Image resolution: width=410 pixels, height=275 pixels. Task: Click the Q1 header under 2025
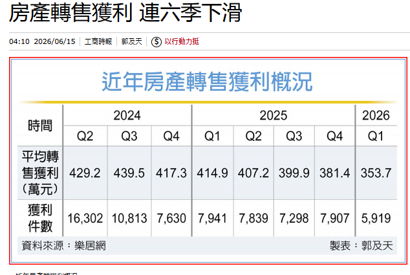click(212, 136)
